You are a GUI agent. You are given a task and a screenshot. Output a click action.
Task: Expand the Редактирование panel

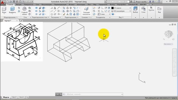click(71, 17)
